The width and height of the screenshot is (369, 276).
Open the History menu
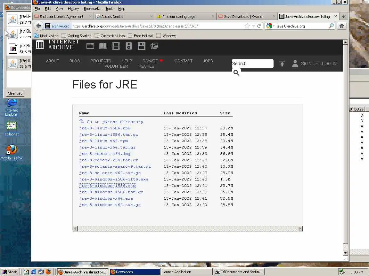(x=73, y=9)
